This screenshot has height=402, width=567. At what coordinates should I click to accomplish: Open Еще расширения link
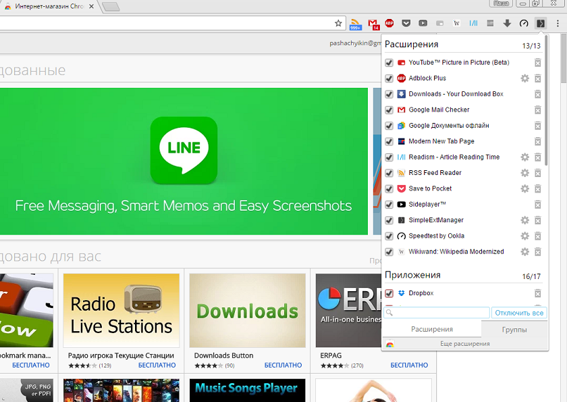(464, 344)
